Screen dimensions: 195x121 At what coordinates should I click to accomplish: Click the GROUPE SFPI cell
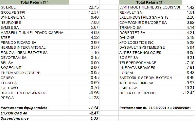[34, 12]
